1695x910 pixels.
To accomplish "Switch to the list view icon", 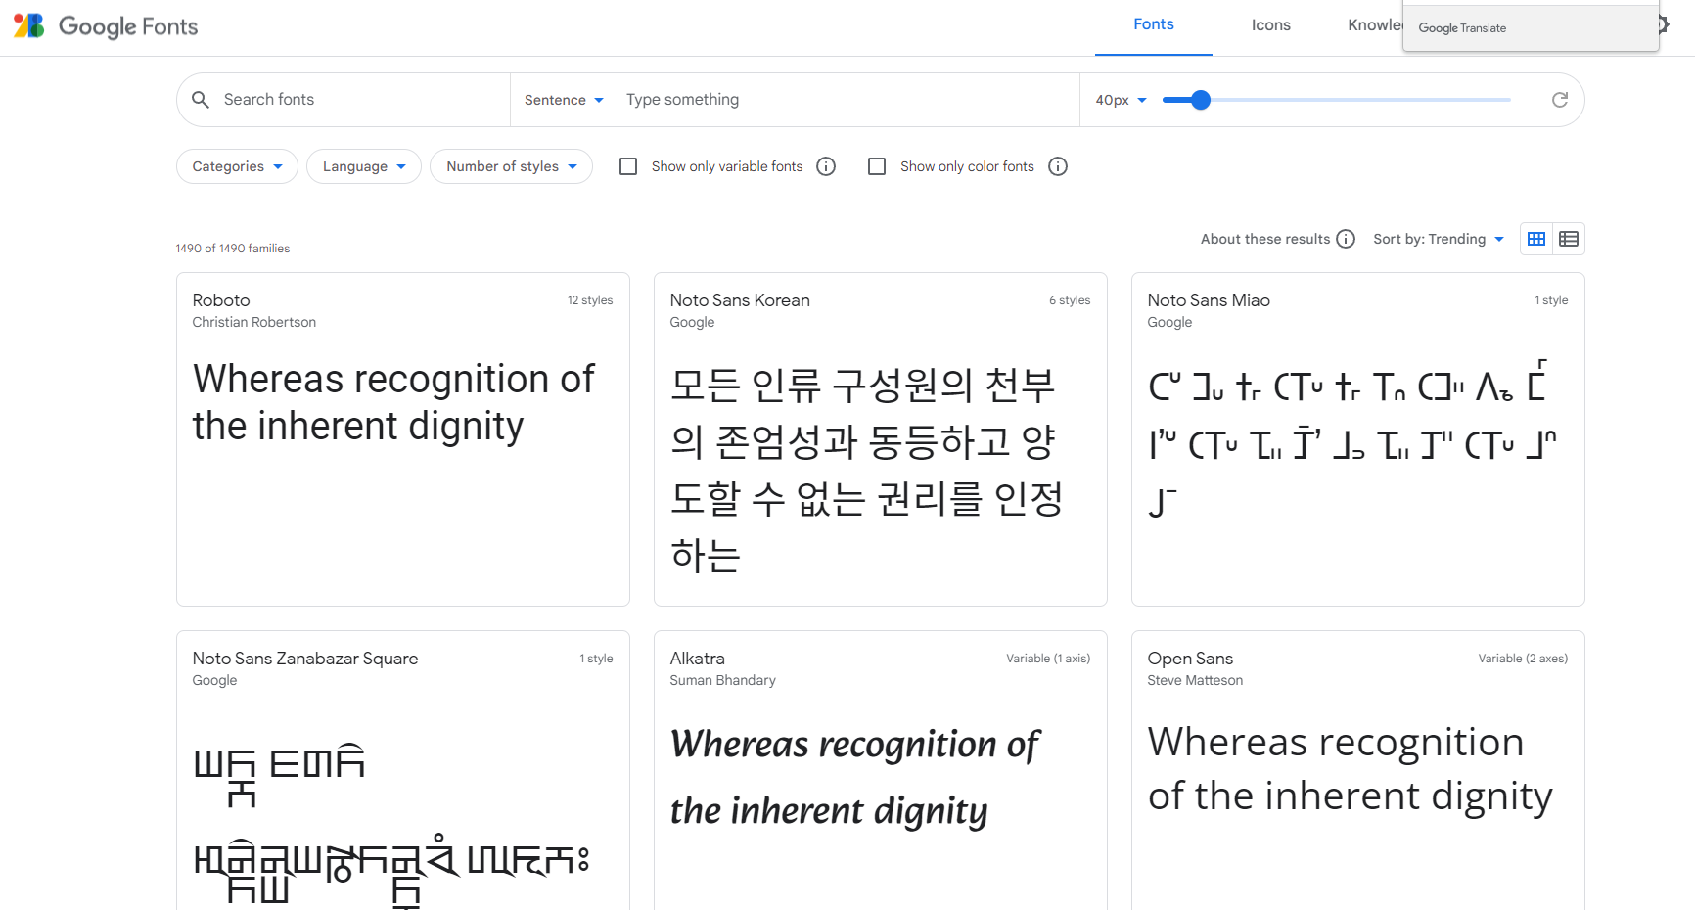I will [1569, 239].
